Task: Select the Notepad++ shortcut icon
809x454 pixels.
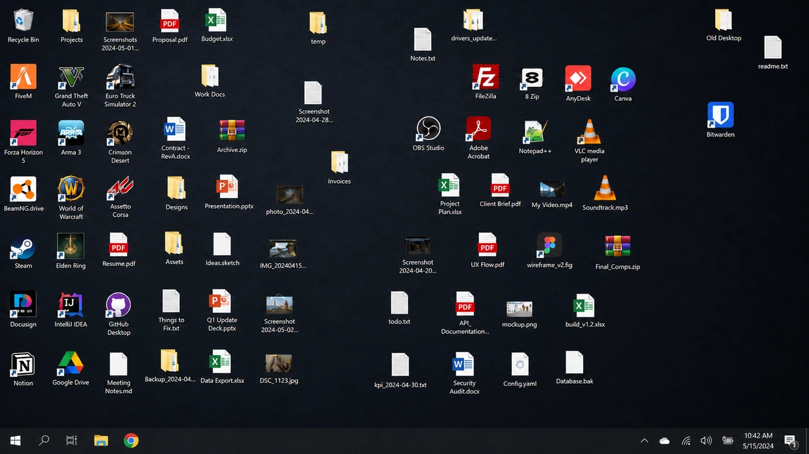Action: coord(535,133)
